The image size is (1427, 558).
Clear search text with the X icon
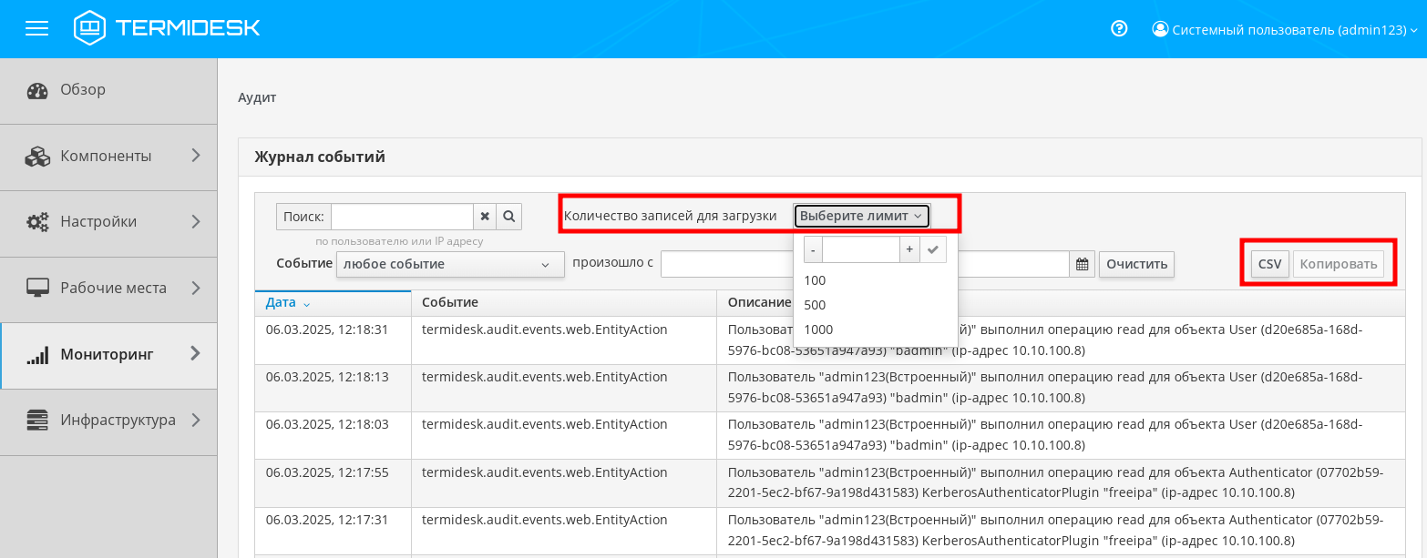point(485,217)
